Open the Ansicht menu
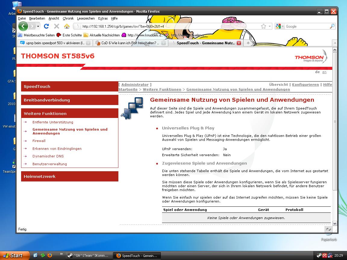 point(54,18)
